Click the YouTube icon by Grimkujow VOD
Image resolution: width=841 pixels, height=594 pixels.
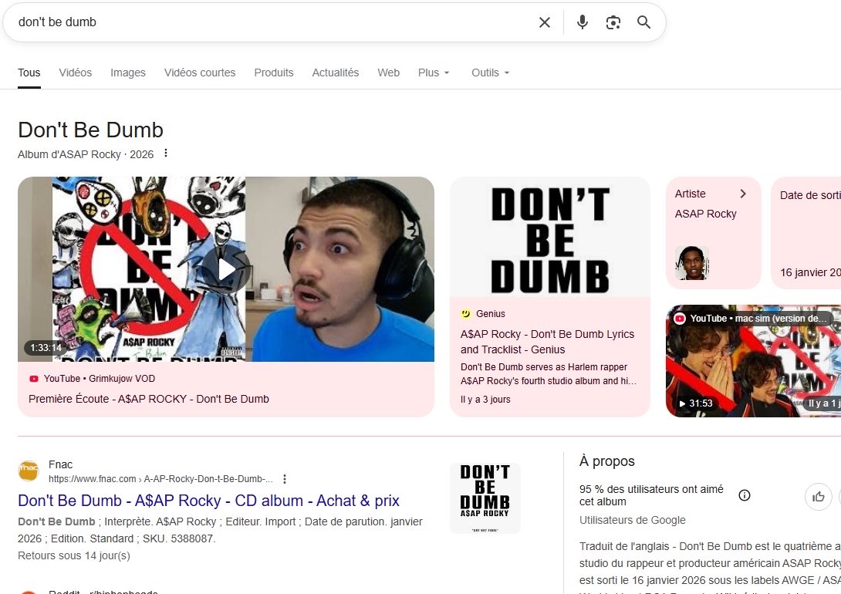(x=34, y=379)
